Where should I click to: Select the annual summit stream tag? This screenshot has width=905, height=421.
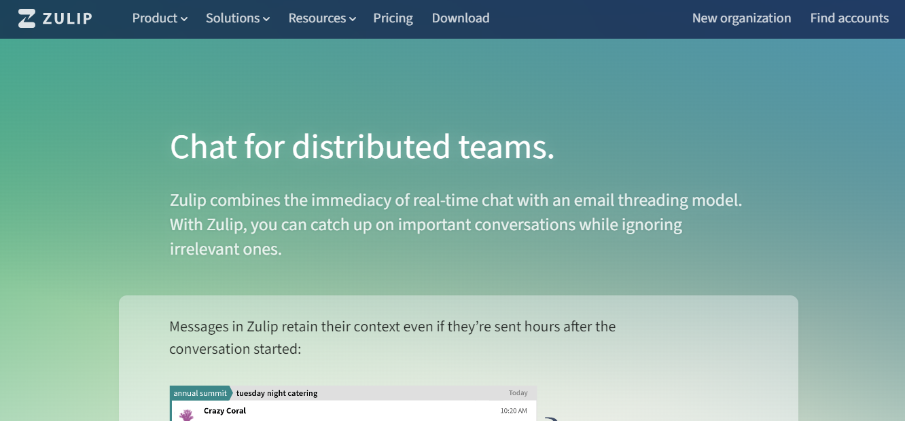pyautogui.click(x=200, y=393)
